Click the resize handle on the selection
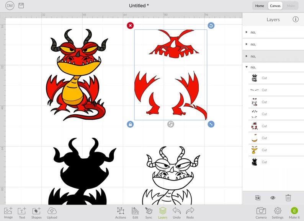Image resolution: width=304 pixels, height=221 pixels. [211, 124]
